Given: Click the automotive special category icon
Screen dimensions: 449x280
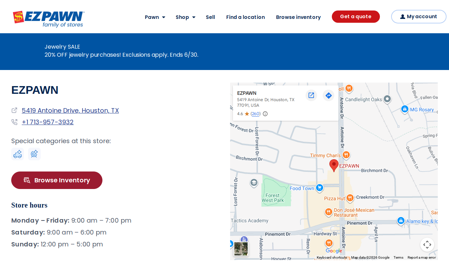Looking at the screenshot, I should point(18,154).
